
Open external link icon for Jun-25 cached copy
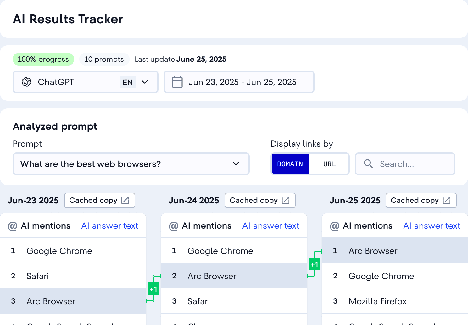(447, 200)
